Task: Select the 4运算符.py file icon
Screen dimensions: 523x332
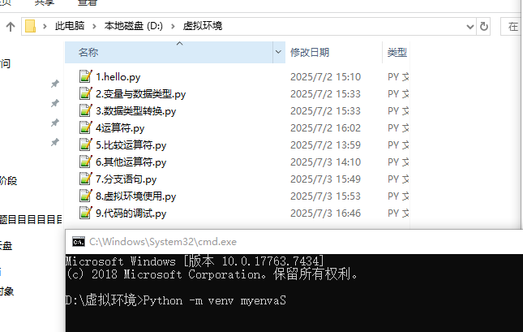Action: tap(86, 127)
